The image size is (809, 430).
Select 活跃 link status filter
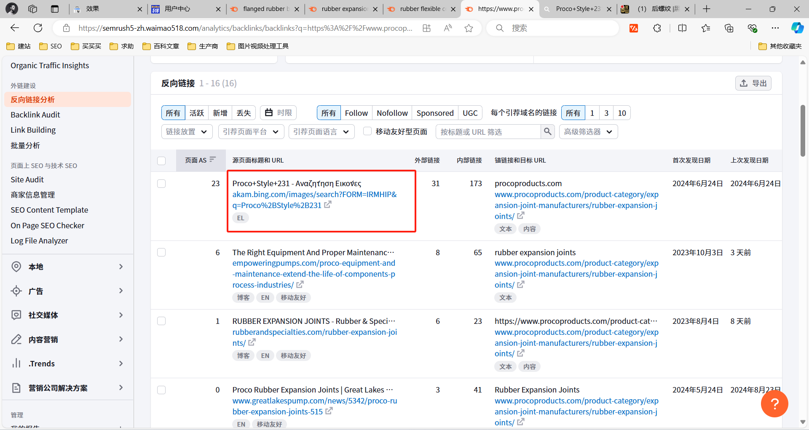[197, 113]
